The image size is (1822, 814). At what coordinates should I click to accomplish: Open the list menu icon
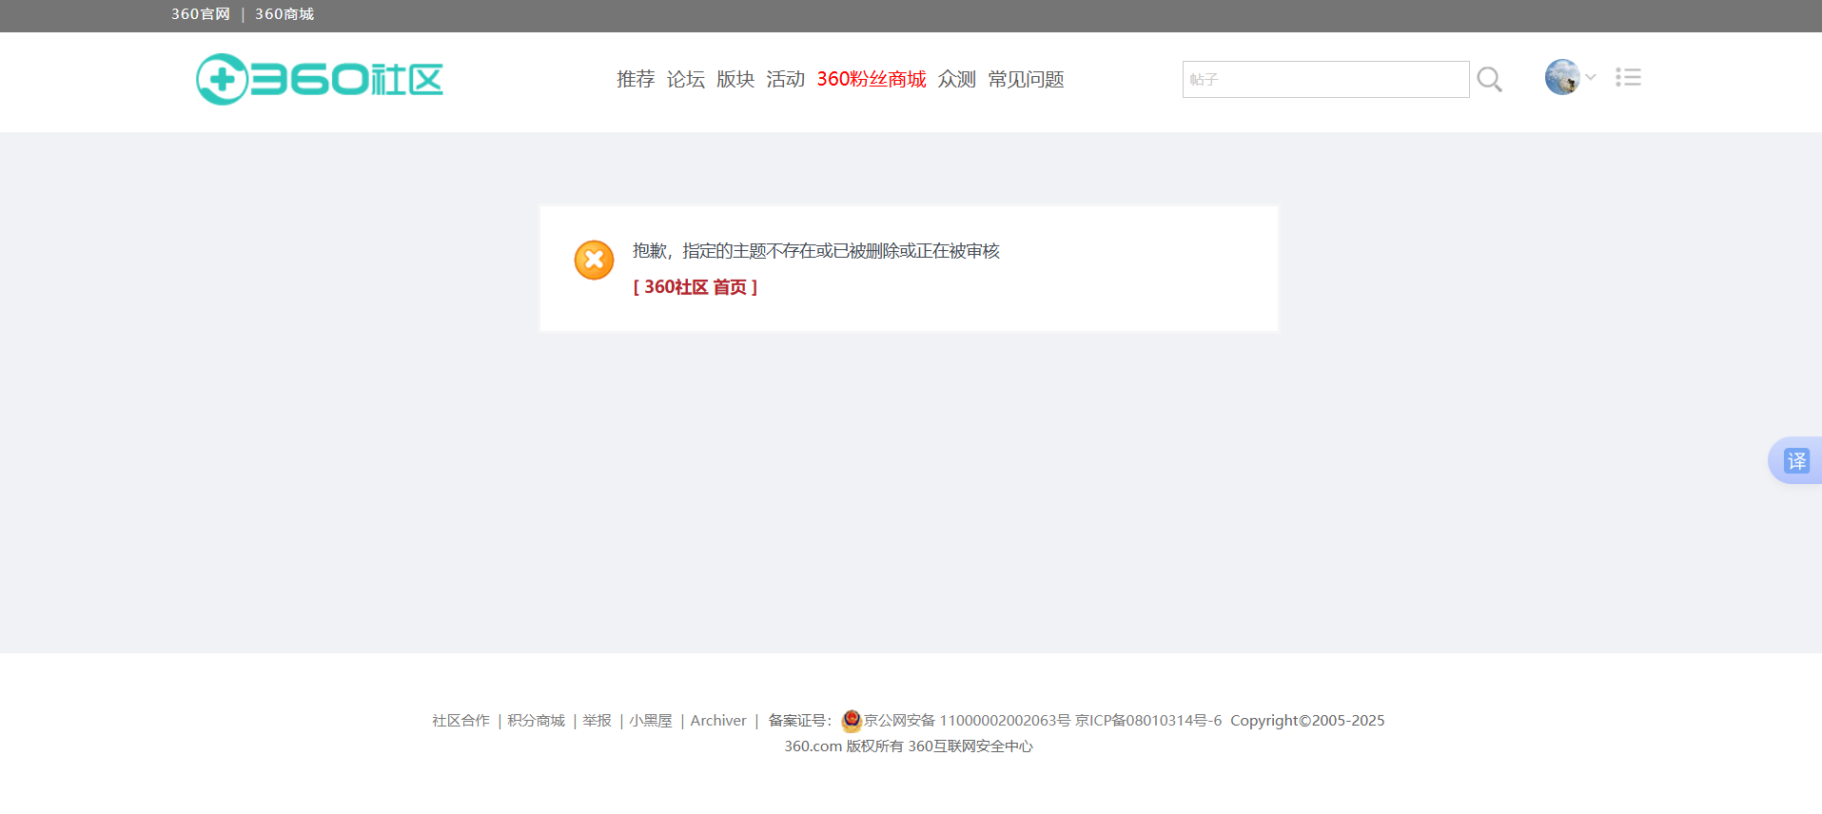(1628, 77)
